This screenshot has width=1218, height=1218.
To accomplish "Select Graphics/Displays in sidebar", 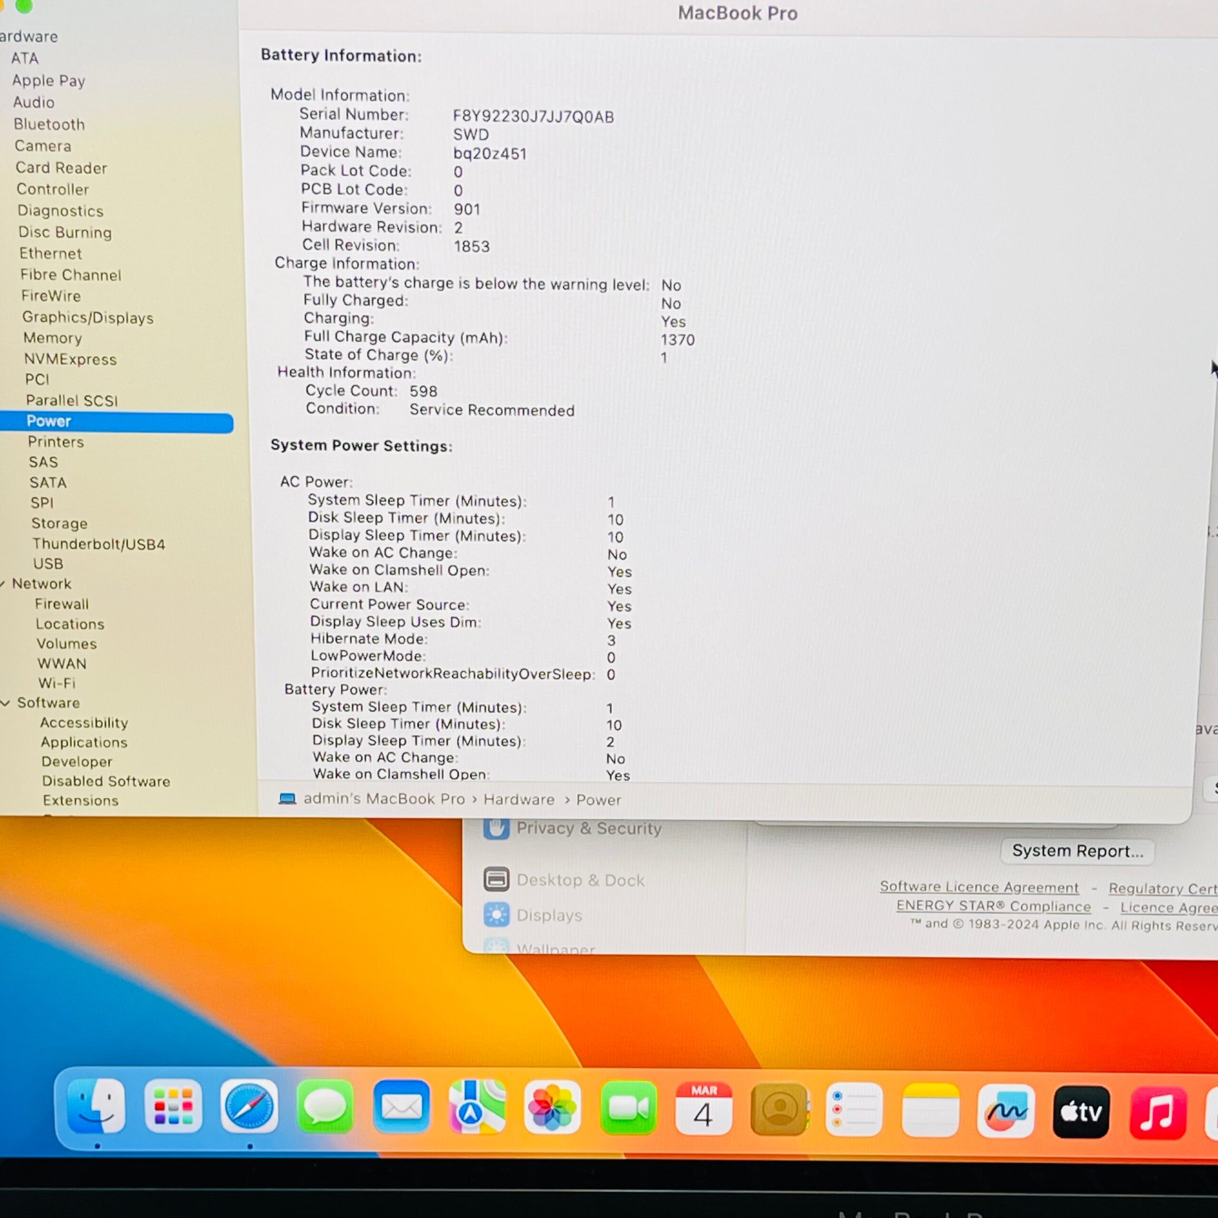I will (x=88, y=317).
